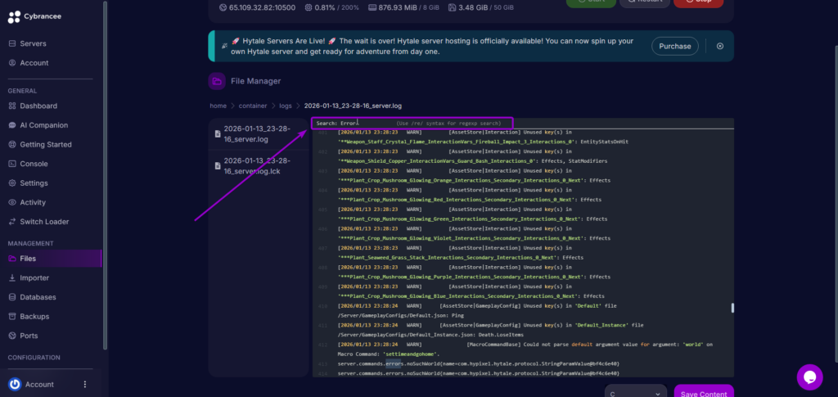Open the Importer page
838x397 pixels.
34,277
